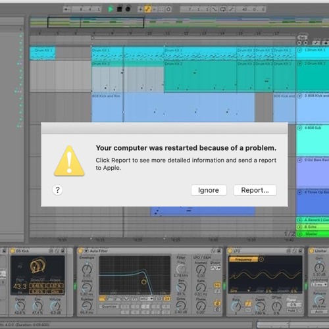Open the Limiter Lookahead dropdown
329x329 pixels.
click(x=319, y=284)
